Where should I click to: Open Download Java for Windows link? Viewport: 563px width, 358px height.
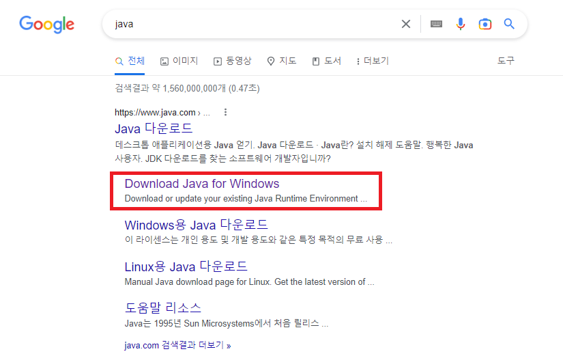tap(202, 184)
